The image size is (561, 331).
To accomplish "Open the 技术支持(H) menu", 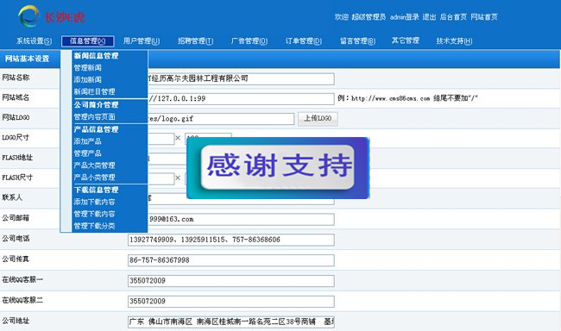I will 454,41.
